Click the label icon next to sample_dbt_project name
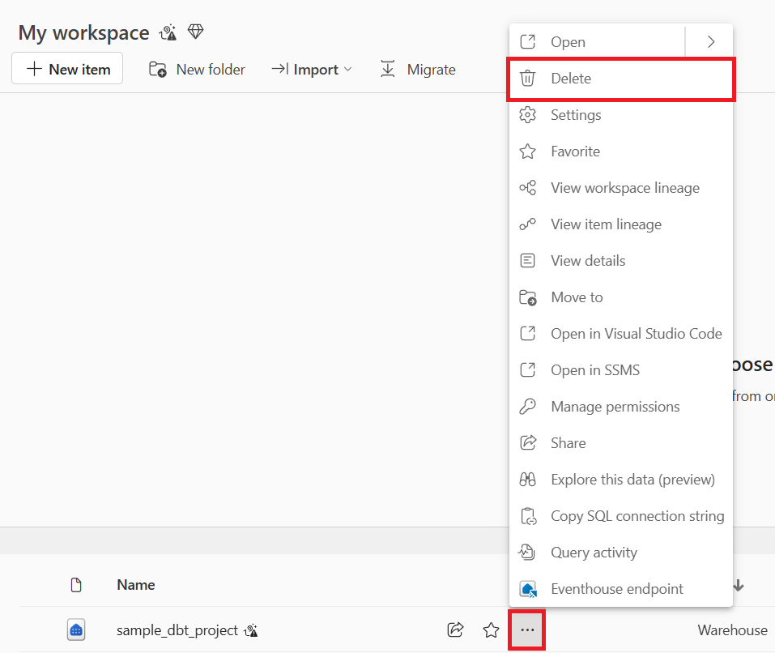 tap(250, 630)
